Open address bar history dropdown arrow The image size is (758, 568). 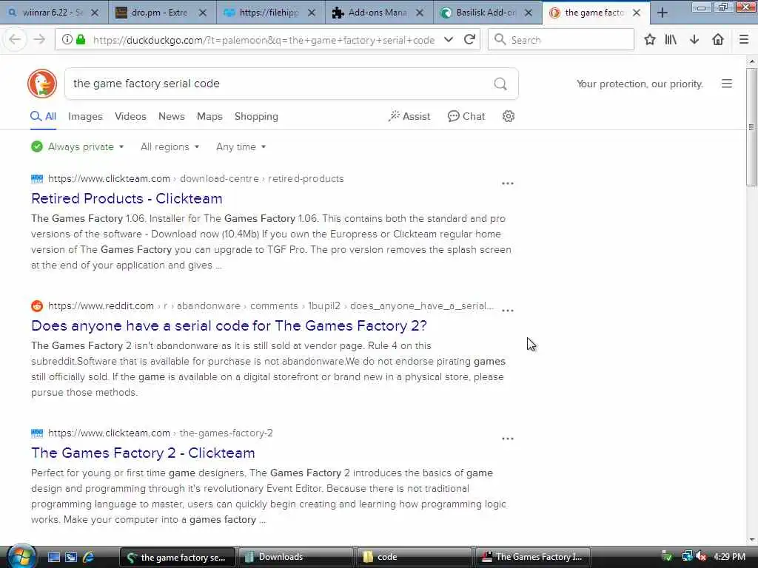449,40
